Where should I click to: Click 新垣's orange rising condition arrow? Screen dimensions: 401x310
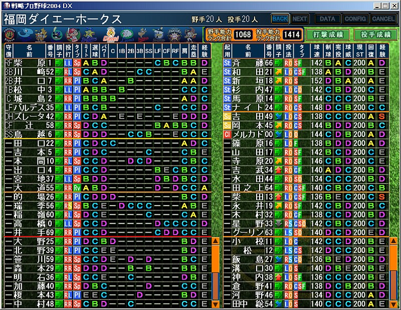click(278, 81)
